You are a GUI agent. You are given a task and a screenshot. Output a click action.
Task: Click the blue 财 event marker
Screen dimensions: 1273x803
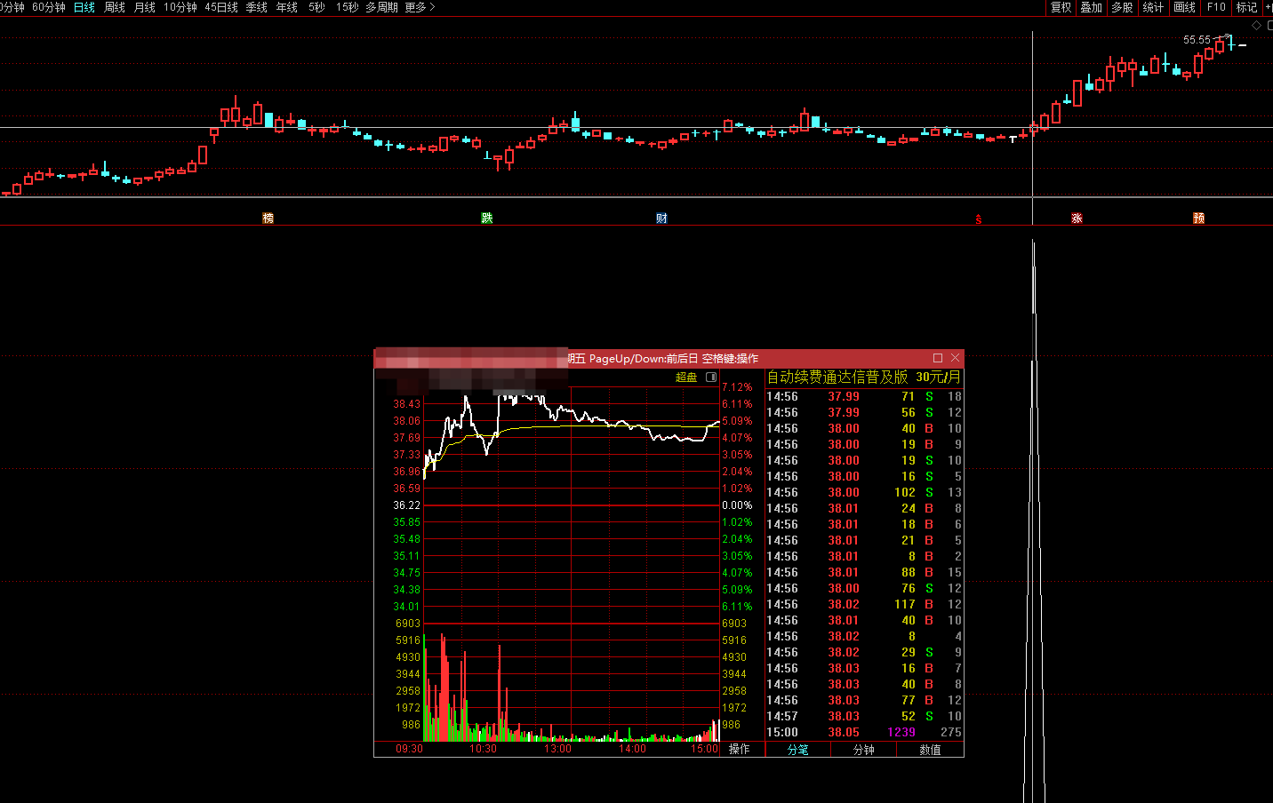point(661,219)
